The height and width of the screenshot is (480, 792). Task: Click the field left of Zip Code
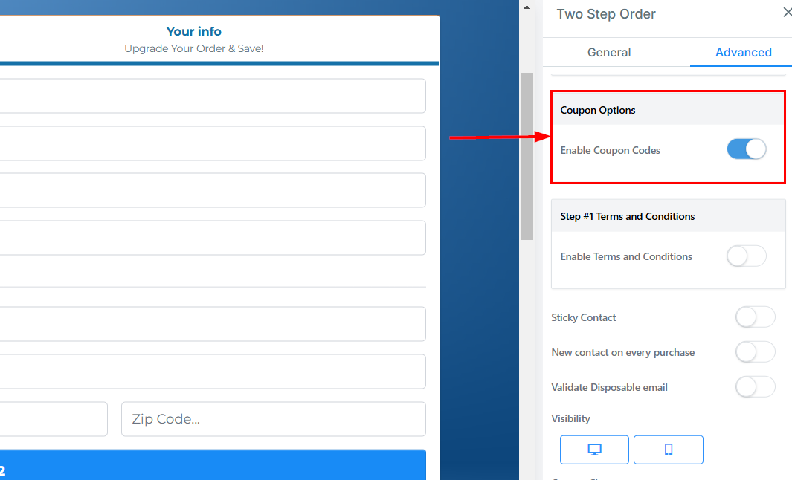(54, 419)
